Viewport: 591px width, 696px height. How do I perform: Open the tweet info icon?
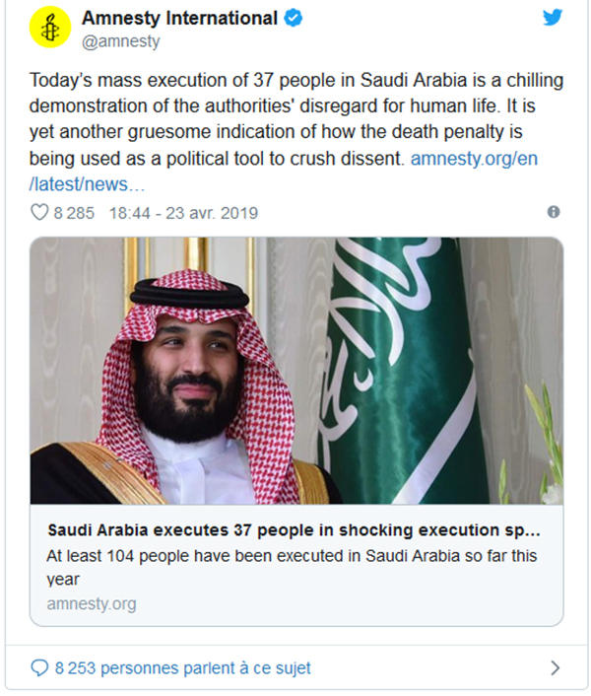pyautogui.click(x=554, y=212)
